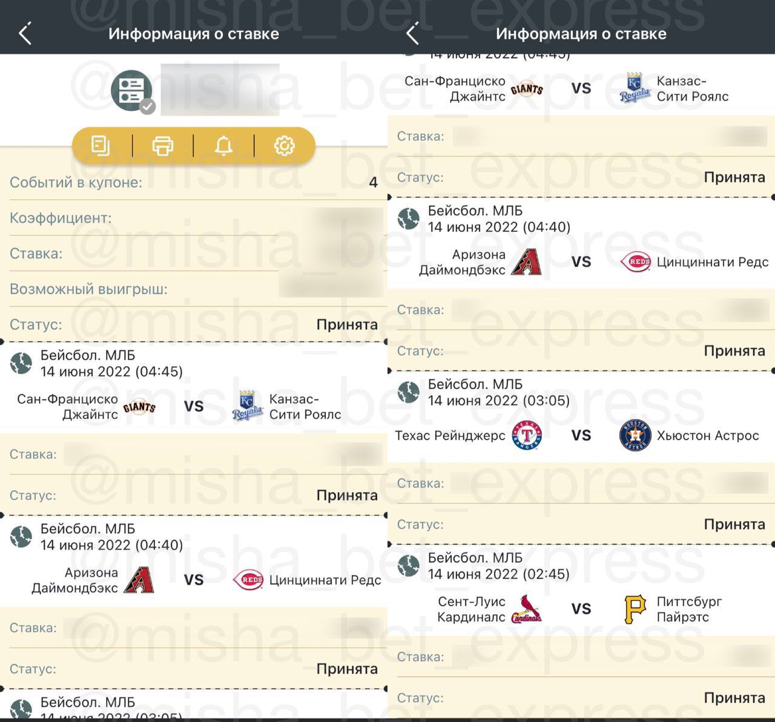Click Royals logo in right panel
The width and height of the screenshot is (775, 722).
[x=635, y=88]
